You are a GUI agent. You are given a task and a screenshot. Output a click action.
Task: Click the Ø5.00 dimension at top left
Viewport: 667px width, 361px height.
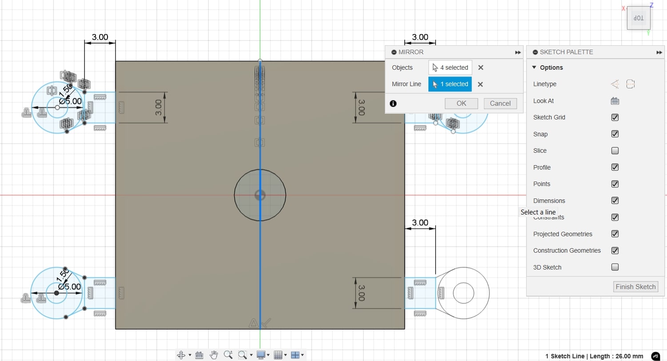click(70, 101)
